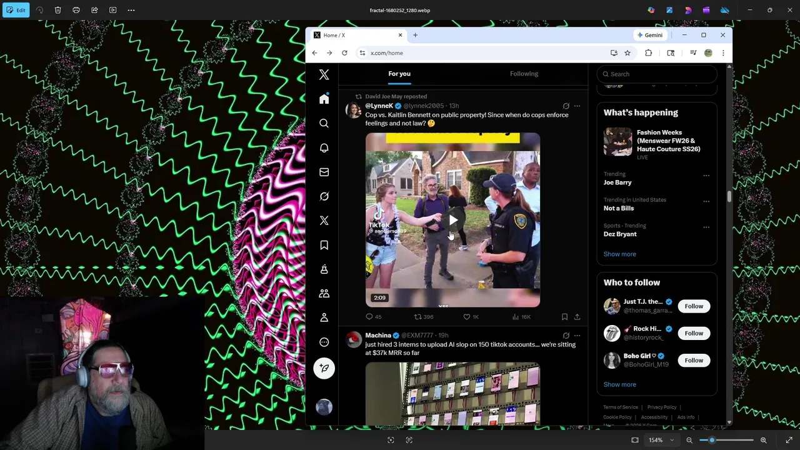Click the x.com/home address bar
This screenshot has width=800, height=450.
pyautogui.click(x=487, y=53)
